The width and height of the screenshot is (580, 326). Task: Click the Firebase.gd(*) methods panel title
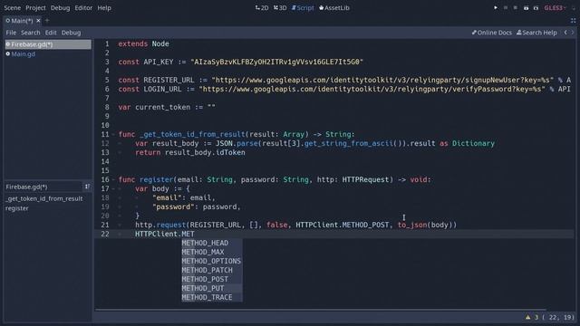pyautogui.click(x=26, y=187)
